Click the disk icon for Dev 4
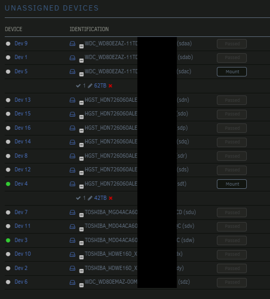Screen dimensions: 270x299 [x=72, y=184]
